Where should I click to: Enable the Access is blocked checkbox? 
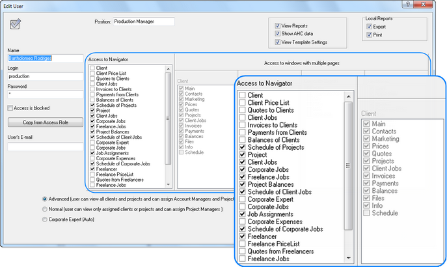[10, 108]
